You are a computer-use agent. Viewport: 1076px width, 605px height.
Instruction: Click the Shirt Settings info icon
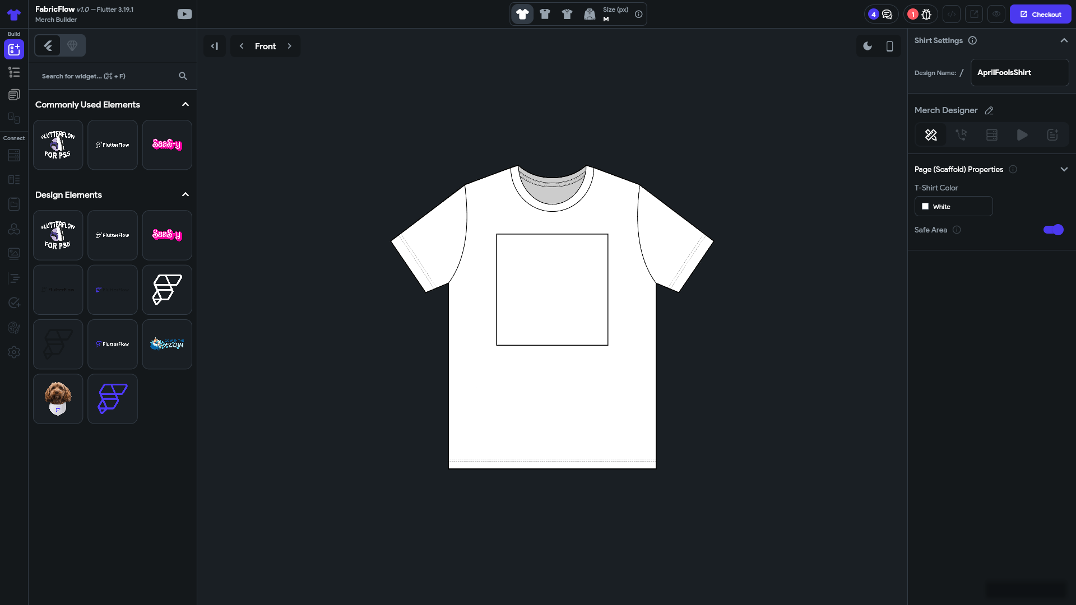(x=972, y=40)
